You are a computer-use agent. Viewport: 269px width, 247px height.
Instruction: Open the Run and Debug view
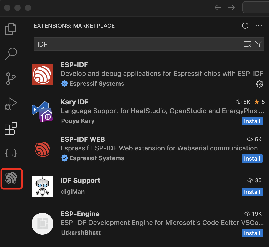tap(11, 104)
